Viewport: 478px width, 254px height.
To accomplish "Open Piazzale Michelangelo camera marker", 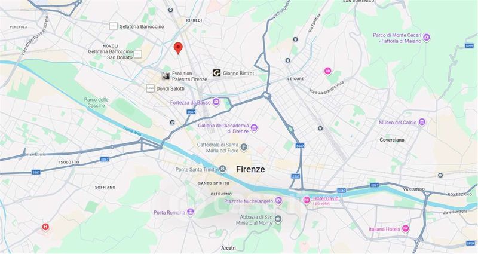I will 278,201.
